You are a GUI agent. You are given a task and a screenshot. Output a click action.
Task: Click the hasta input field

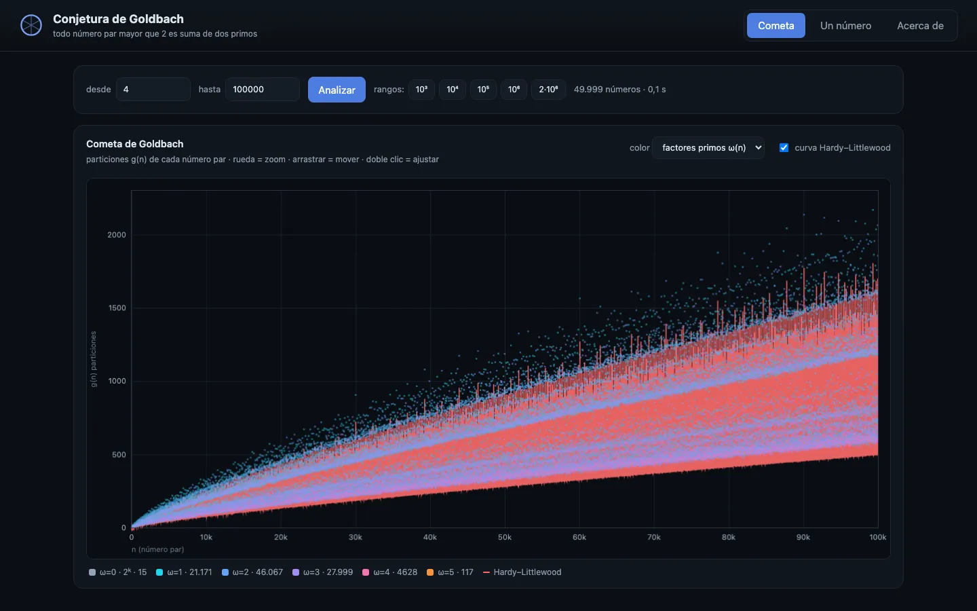[x=263, y=90]
